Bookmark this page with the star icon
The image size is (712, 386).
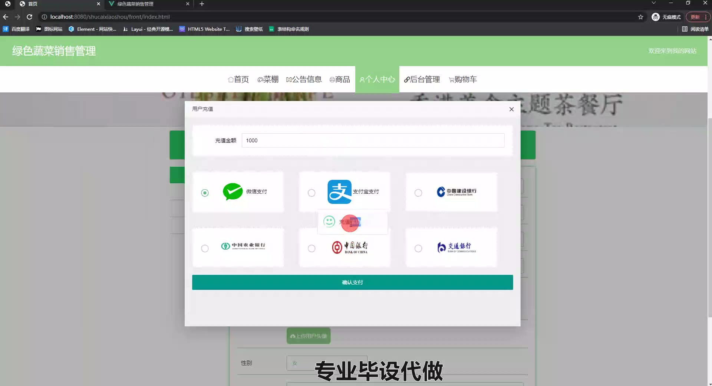click(640, 17)
